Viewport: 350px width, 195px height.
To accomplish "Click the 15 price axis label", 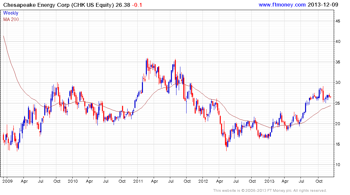I will coord(338,144).
